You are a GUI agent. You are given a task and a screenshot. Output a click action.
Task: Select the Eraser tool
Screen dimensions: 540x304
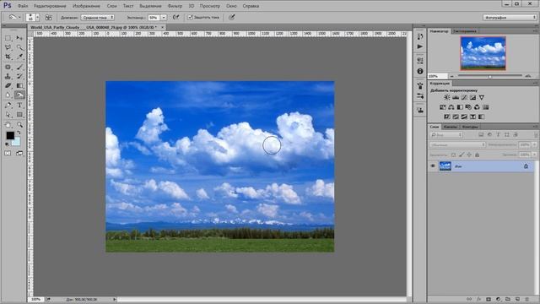(8, 85)
